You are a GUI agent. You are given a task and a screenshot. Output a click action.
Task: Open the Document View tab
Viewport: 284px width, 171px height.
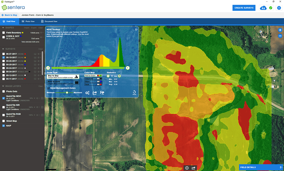[49, 21]
